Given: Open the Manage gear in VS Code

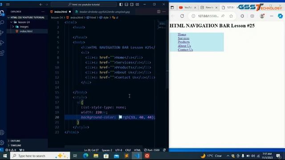Looking at the screenshot, I should coord(2,143).
